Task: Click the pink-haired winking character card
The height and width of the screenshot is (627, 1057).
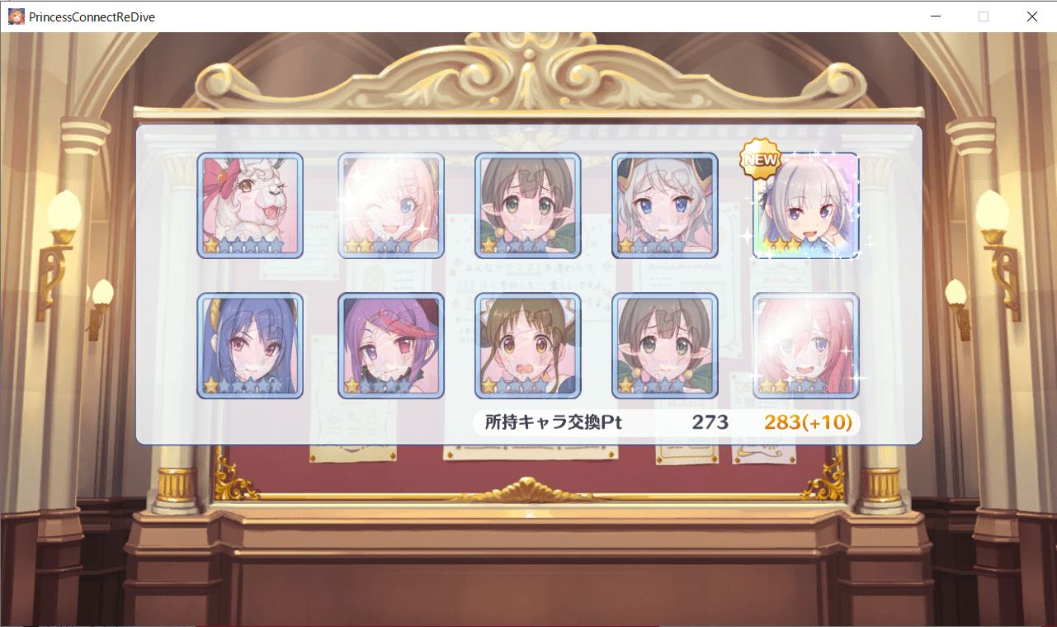Action: [x=391, y=205]
